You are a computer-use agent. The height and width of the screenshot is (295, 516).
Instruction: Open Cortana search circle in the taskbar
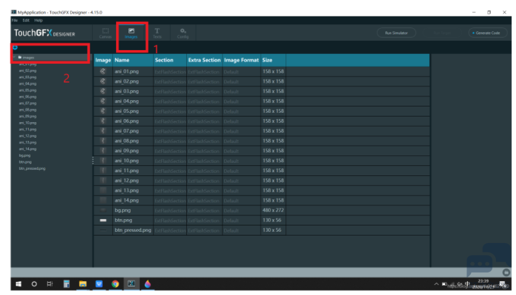pyautogui.click(x=34, y=284)
